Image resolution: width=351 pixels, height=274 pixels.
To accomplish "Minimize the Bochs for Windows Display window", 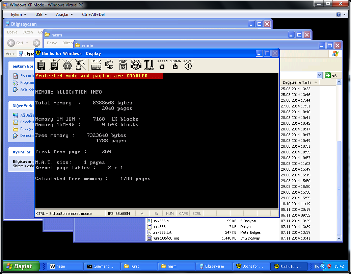I will click(x=259, y=53).
